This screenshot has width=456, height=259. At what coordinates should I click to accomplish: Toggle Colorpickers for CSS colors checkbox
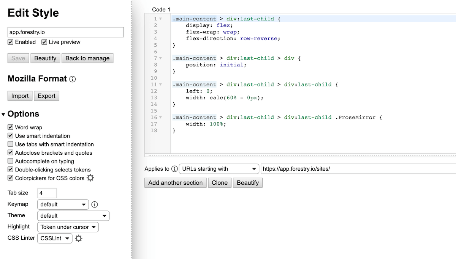10,178
